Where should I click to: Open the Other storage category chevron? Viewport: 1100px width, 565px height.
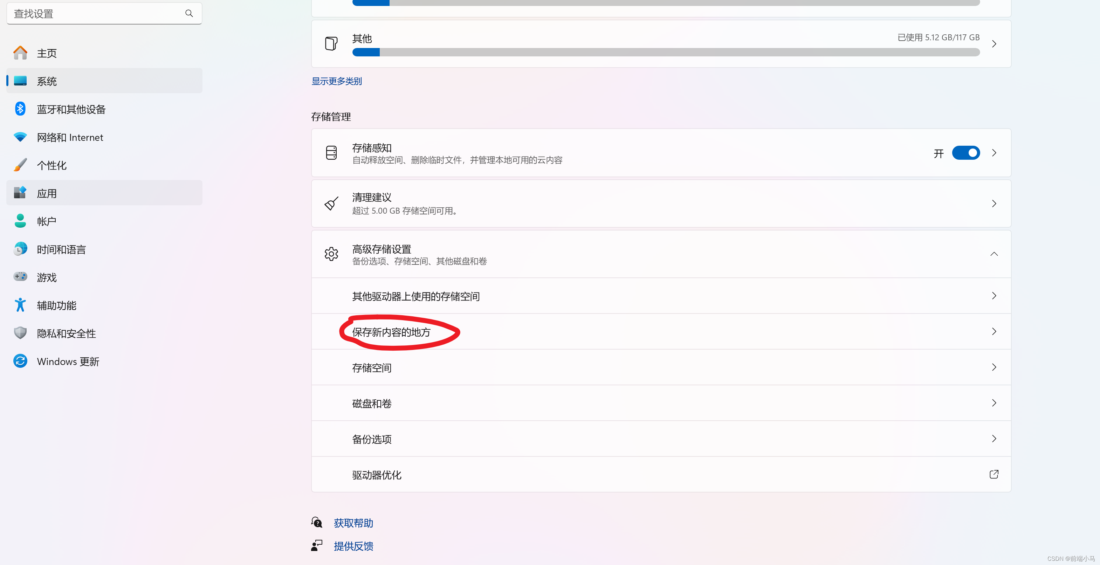(994, 43)
